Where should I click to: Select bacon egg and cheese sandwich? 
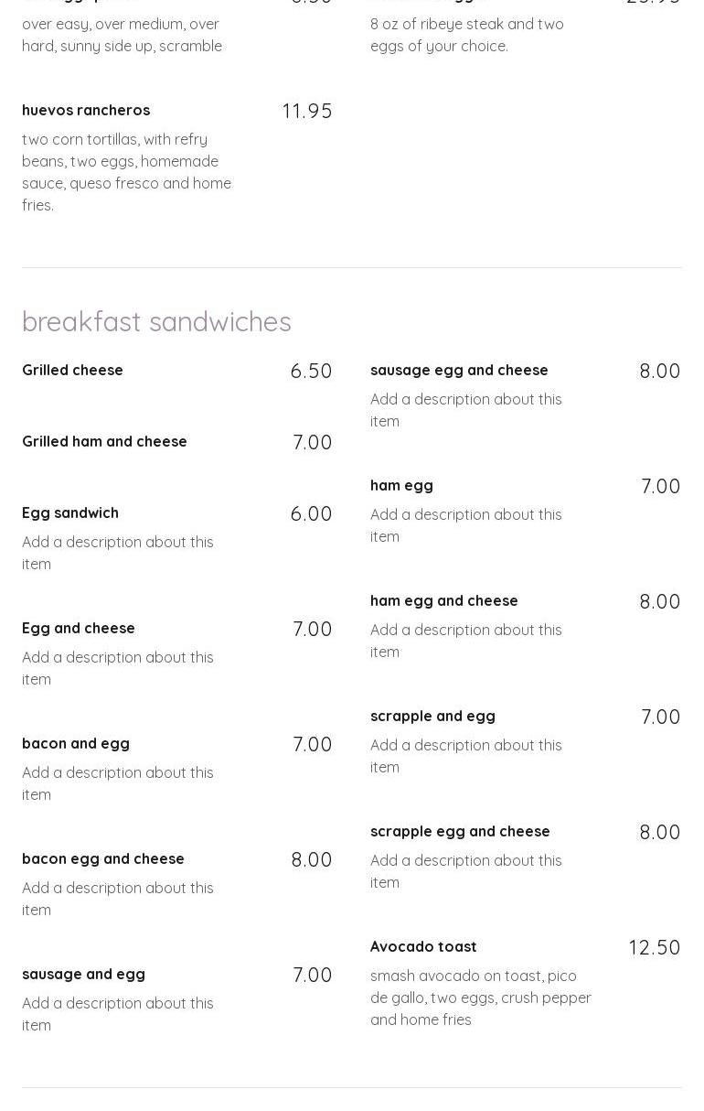[x=103, y=858]
